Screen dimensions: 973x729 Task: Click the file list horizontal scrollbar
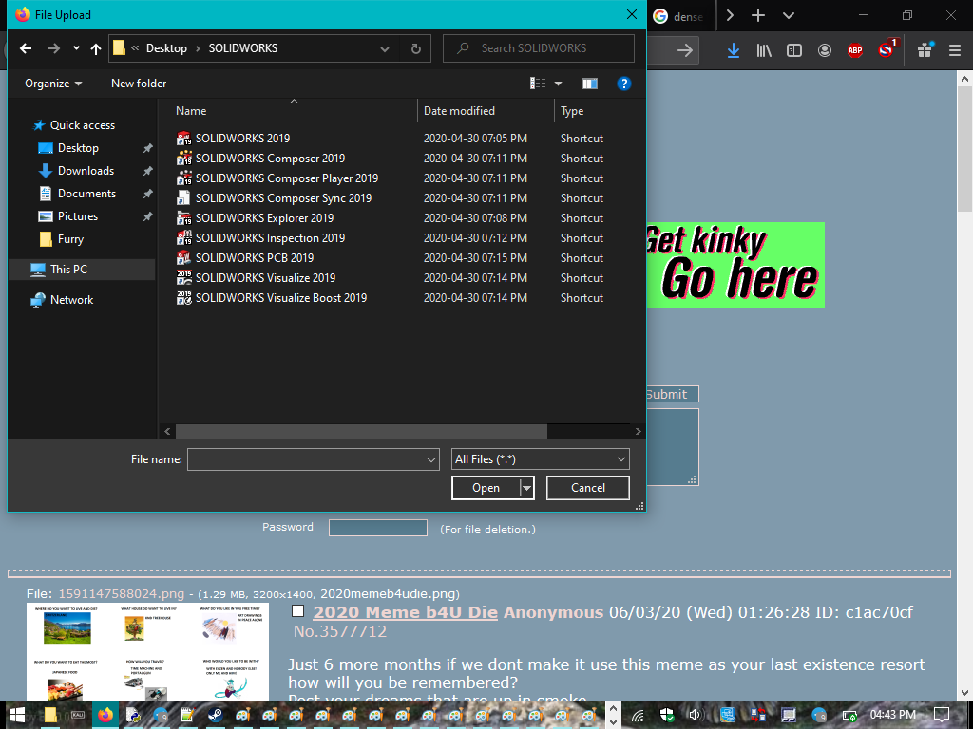pyautogui.click(x=361, y=431)
